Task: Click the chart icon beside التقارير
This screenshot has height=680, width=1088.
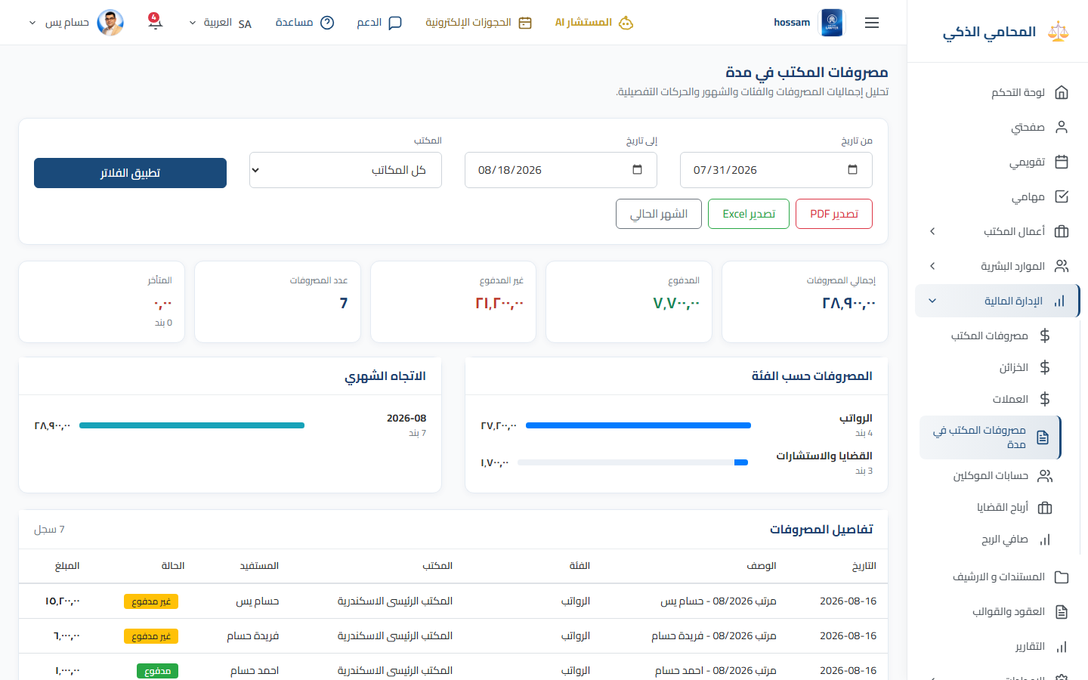Action: click(x=1062, y=647)
